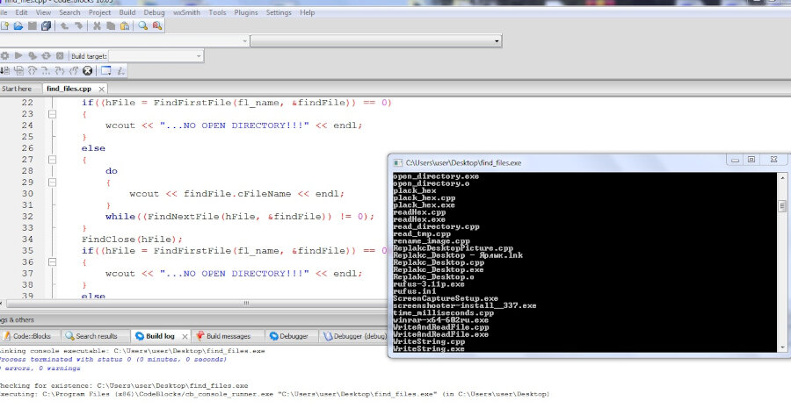Click the console window scrollbar up arrow

(782, 178)
